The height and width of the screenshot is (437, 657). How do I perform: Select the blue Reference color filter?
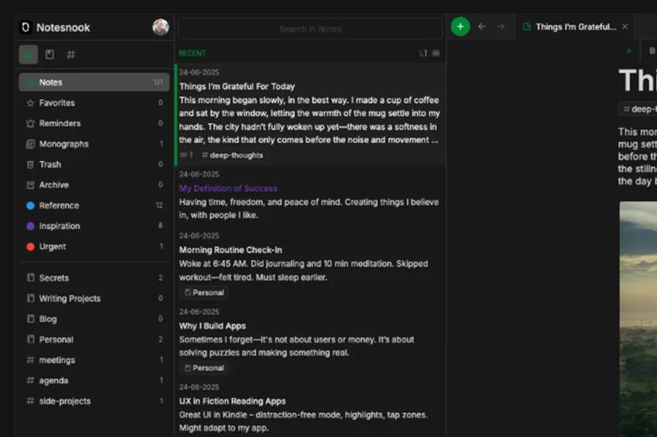point(58,205)
